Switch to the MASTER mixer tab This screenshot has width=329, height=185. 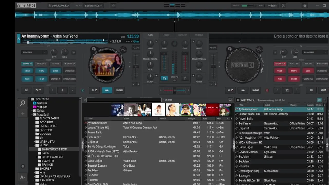(x=199, y=35)
